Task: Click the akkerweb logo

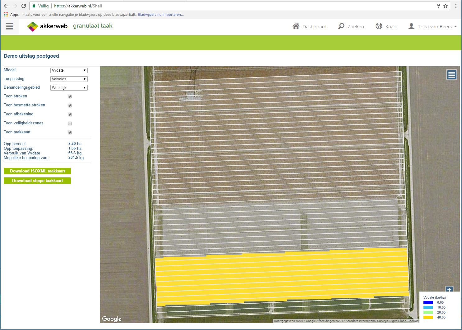Action: click(47, 26)
